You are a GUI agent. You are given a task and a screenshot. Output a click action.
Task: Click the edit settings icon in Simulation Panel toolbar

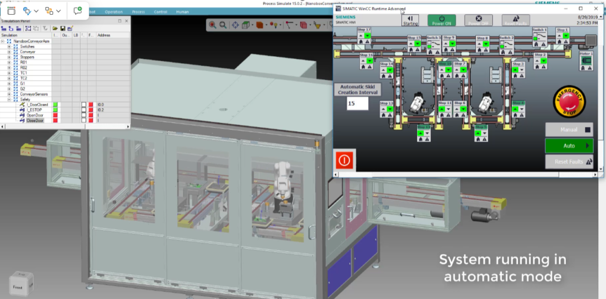click(70, 28)
